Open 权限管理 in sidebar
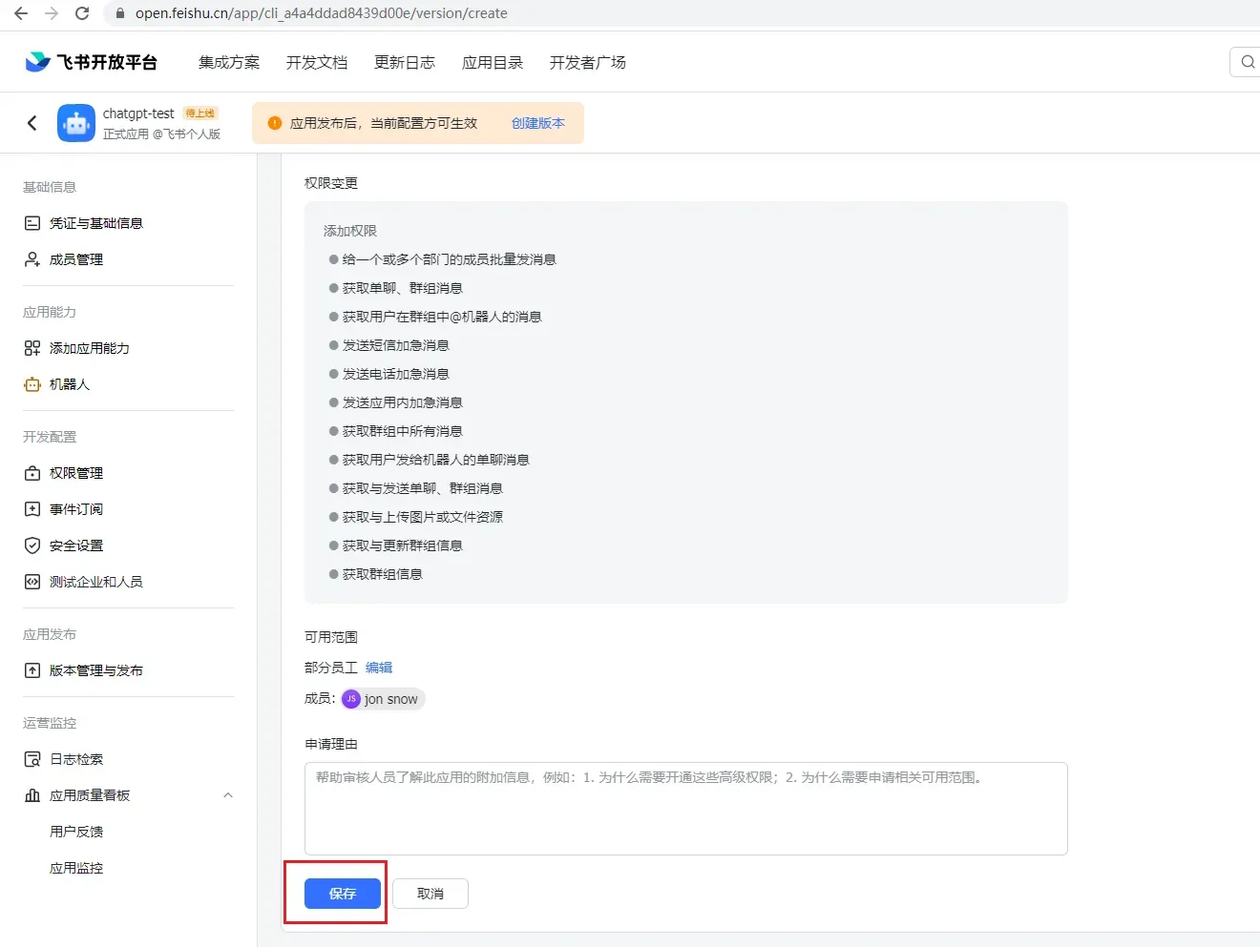Viewport: 1260px width, 947px height. pyautogui.click(x=76, y=473)
